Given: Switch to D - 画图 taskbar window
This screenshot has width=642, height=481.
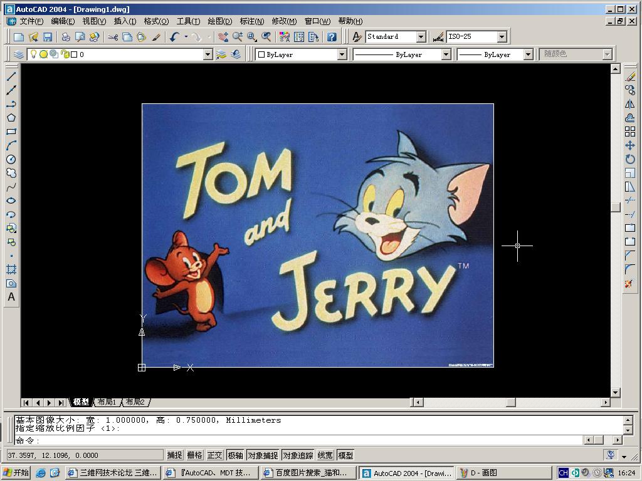Looking at the screenshot, I should (x=503, y=473).
